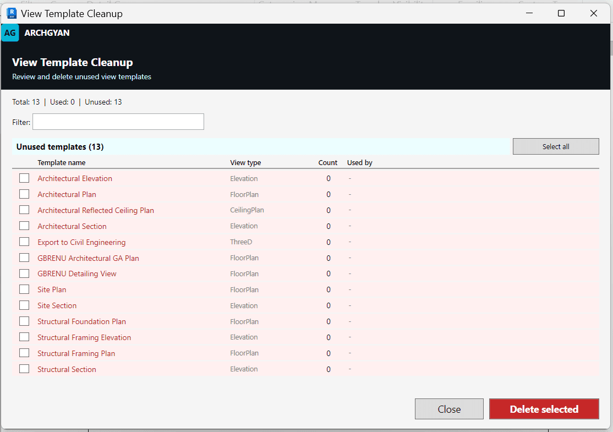The height and width of the screenshot is (432, 613).
Task: Click the red Delete selected button
Action: 544,409
